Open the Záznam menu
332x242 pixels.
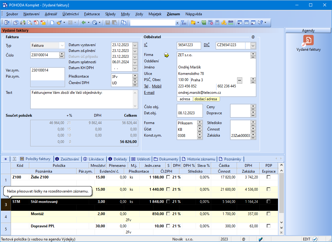click(173, 14)
